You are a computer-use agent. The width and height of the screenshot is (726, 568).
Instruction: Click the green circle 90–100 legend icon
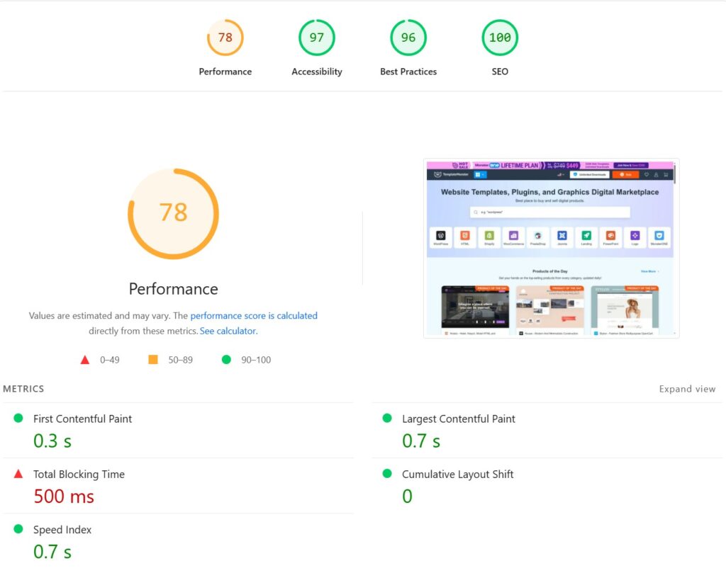(x=226, y=359)
